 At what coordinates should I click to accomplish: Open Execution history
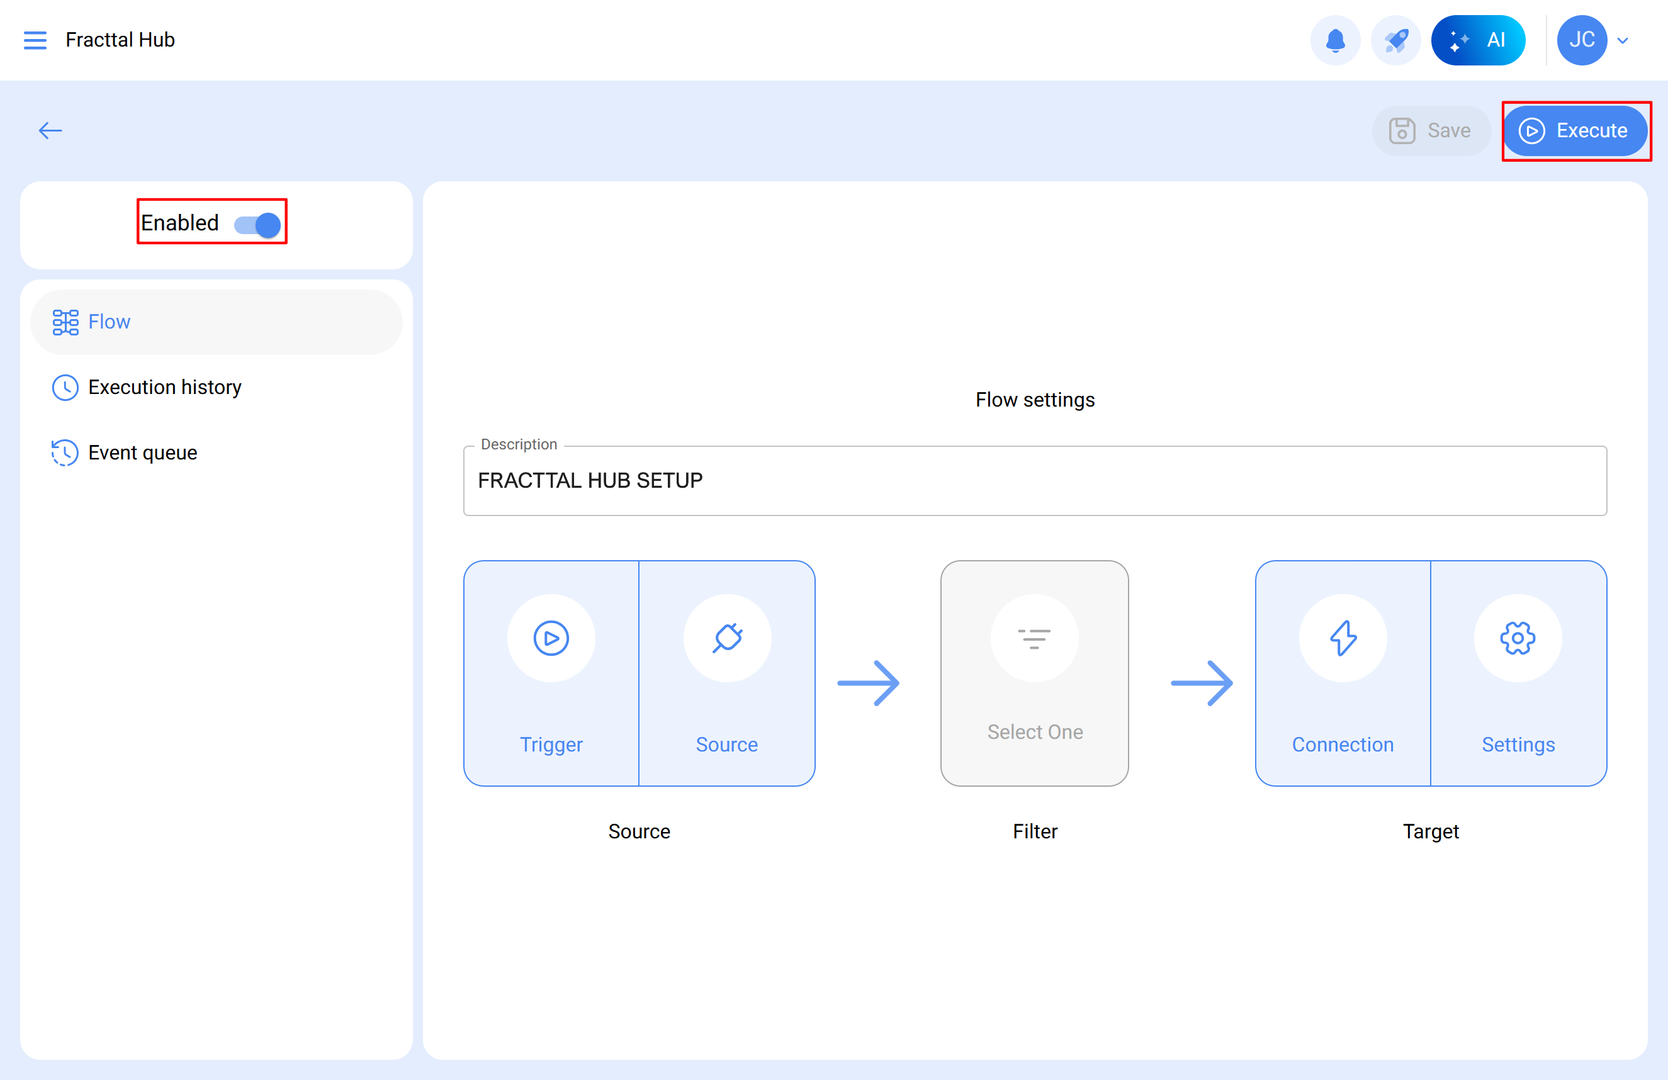tap(165, 387)
